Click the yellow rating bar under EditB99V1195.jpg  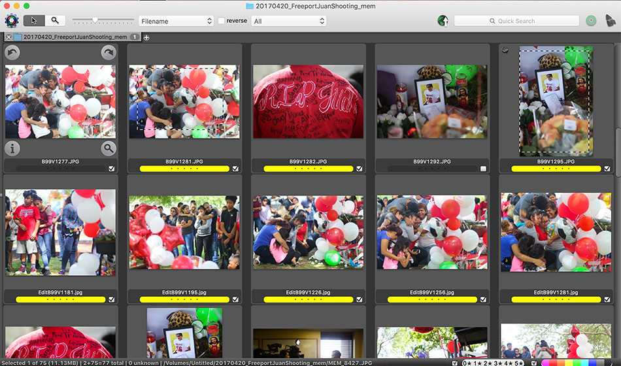pos(184,299)
